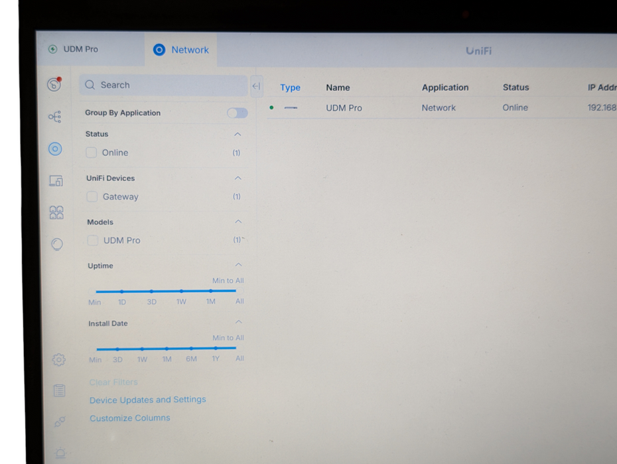Sort by the IP Address column header
Image resolution: width=617 pixels, height=464 pixels.
[x=602, y=87]
